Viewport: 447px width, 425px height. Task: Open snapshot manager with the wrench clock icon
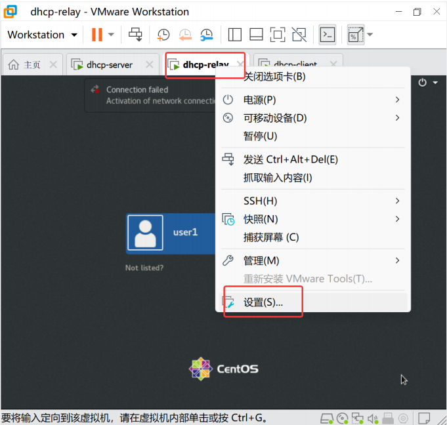tap(207, 35)
